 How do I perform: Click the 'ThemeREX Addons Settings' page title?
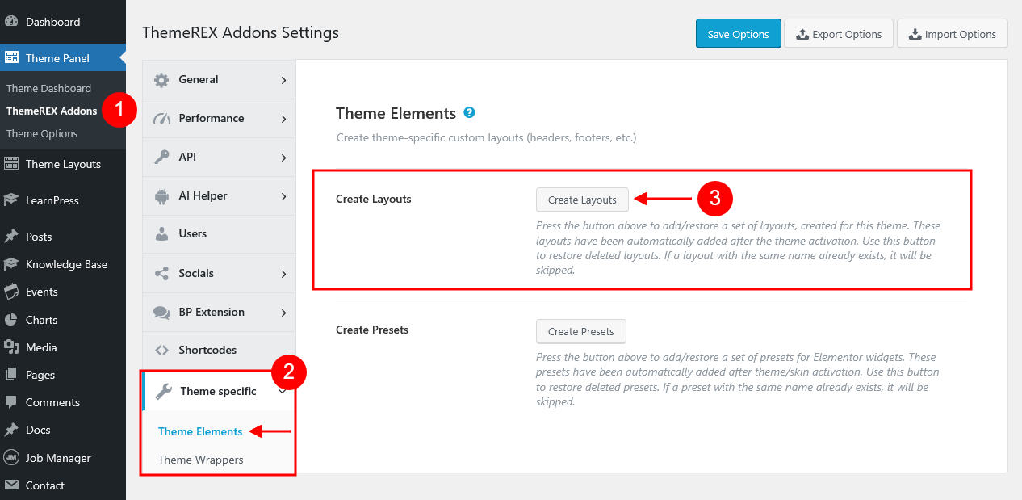241,33
